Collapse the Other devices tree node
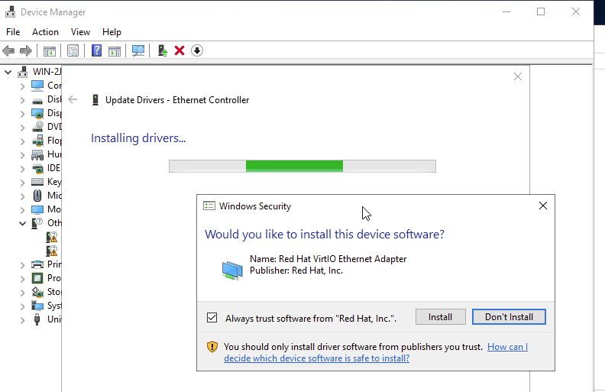 (x=22, y=224)
